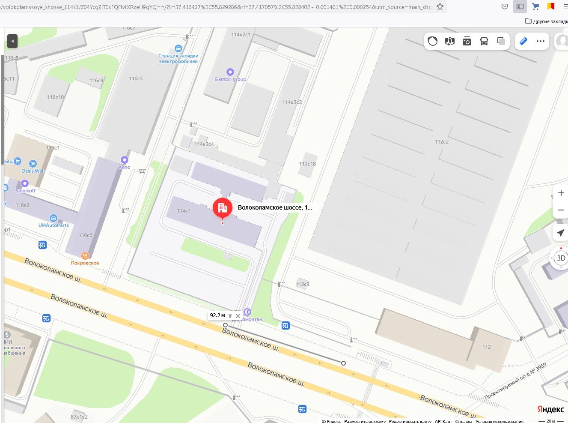
Task: Open street panoramas layer
Action: 449,41
